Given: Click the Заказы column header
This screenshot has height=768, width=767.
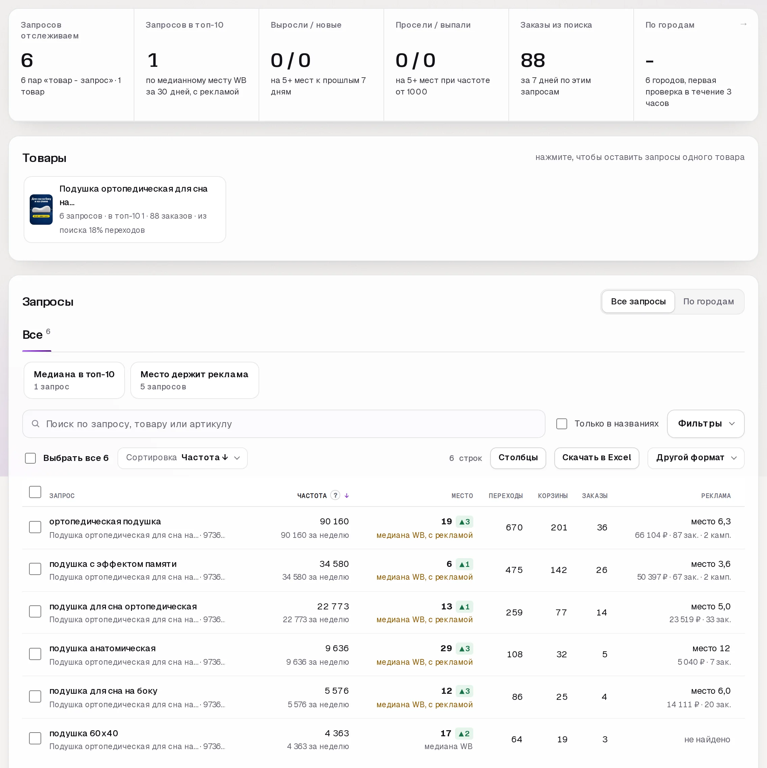Looking at the screenshot, I should tap(595, 496).
